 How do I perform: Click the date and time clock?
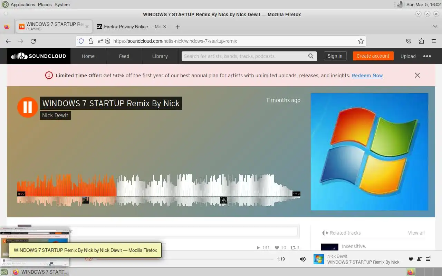tap(423, 4)
